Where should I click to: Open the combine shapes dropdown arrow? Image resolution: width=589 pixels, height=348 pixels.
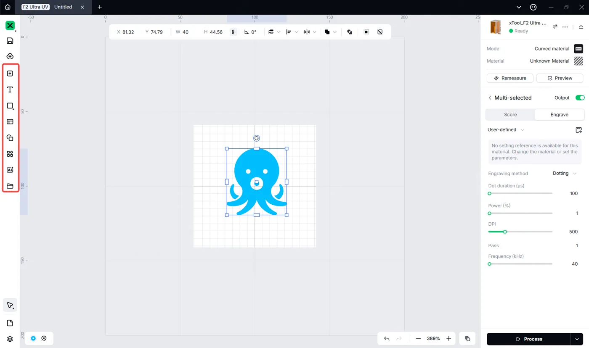335,32
